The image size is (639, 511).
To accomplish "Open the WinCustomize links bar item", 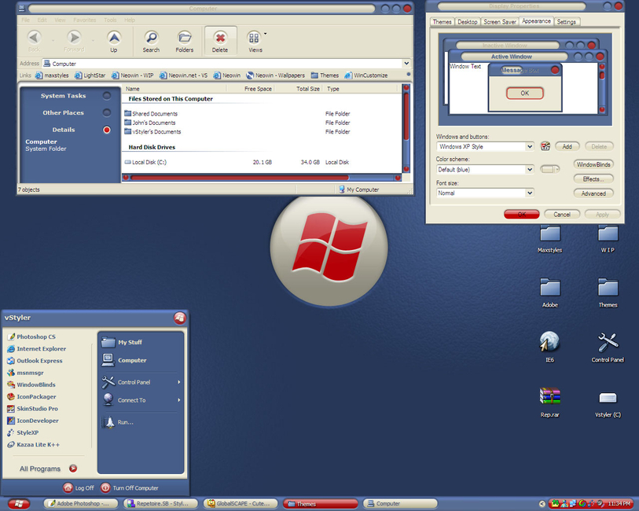I will tap(366, 75).
